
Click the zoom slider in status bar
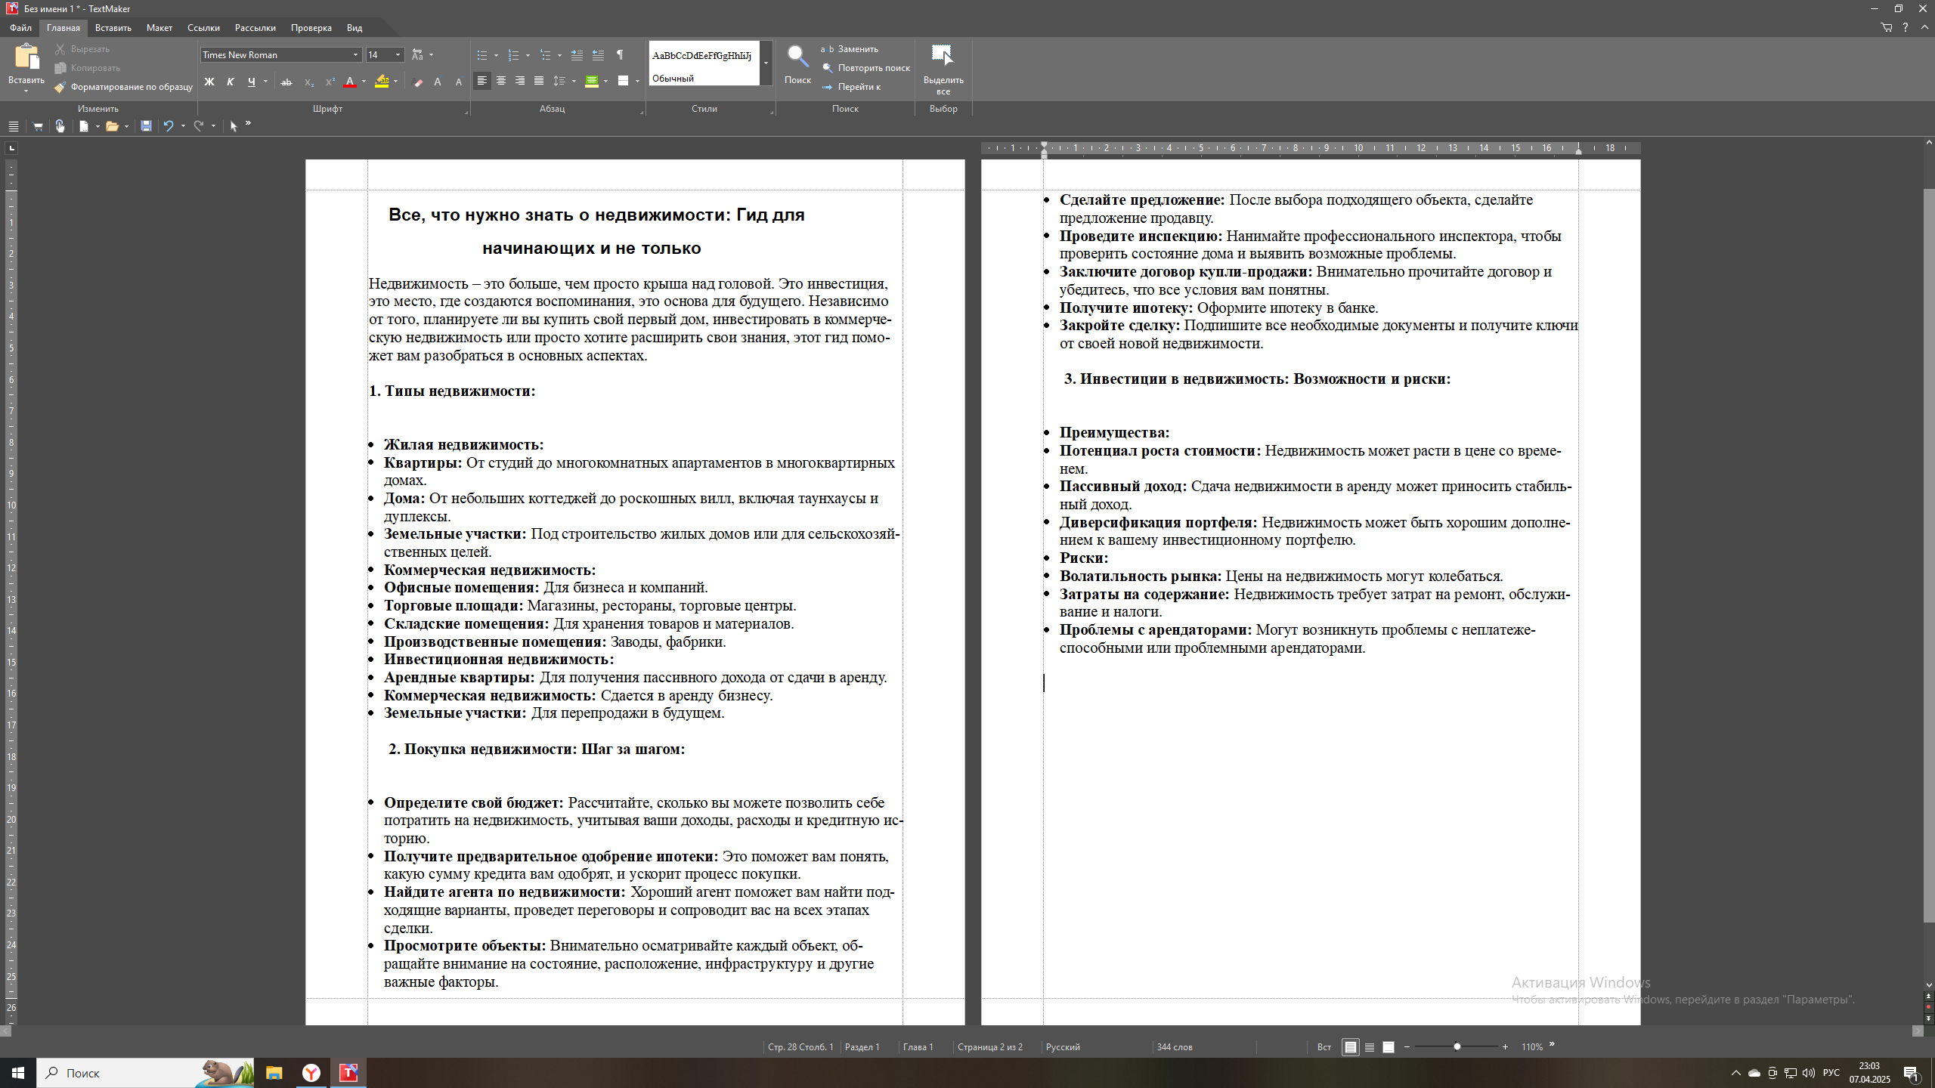(1457, 1046)
